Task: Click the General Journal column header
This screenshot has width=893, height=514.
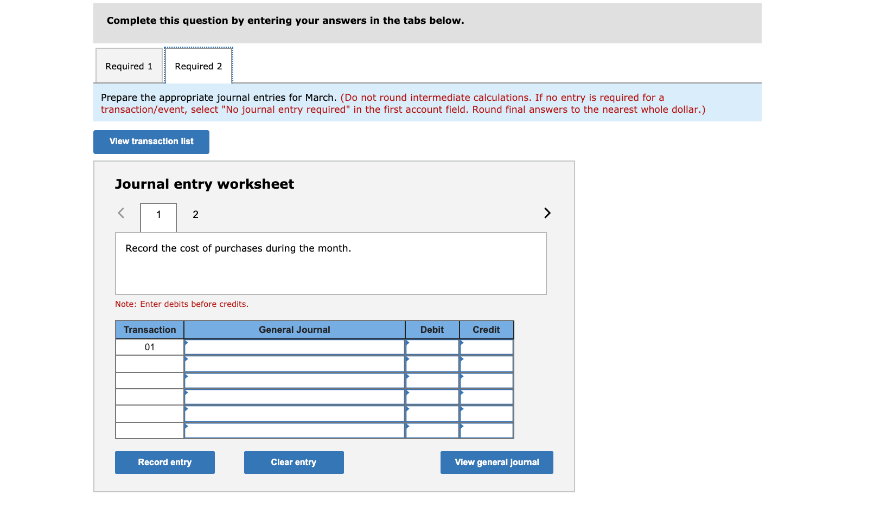Action: click(x=295, y=330)
